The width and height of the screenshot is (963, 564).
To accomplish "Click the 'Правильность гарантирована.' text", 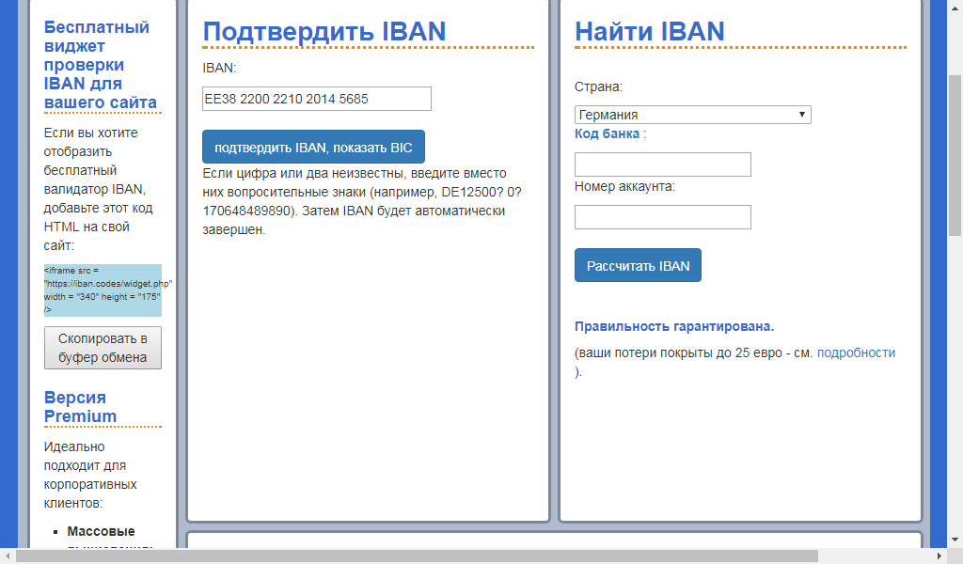I will [x=673, y=327].
